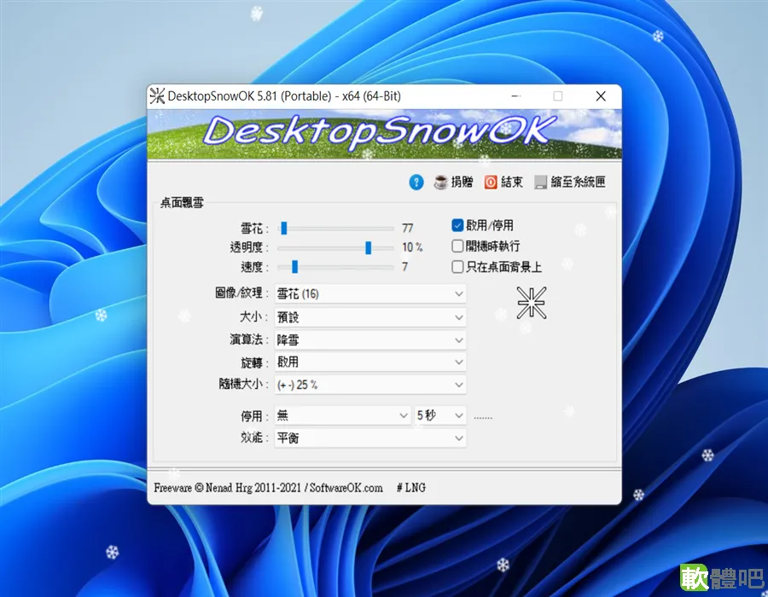Click the dotted button next to 5 秒

pos(483,417)
